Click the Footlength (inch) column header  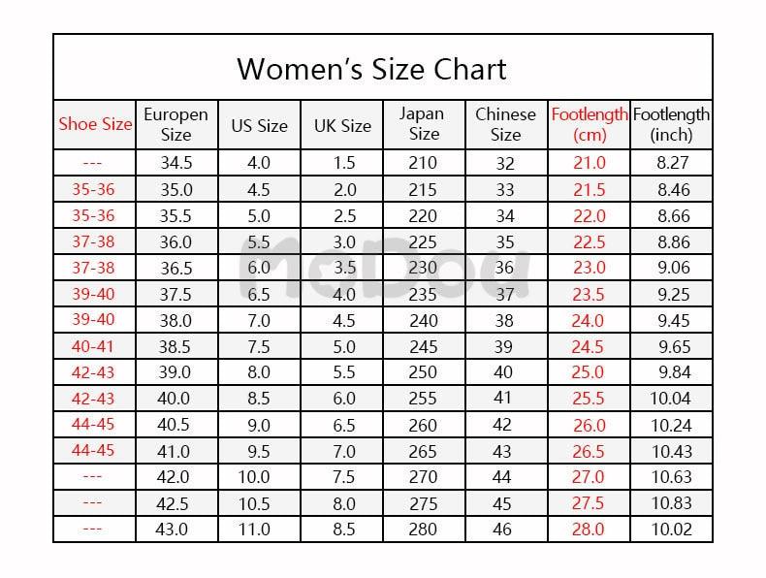[671, 124]
